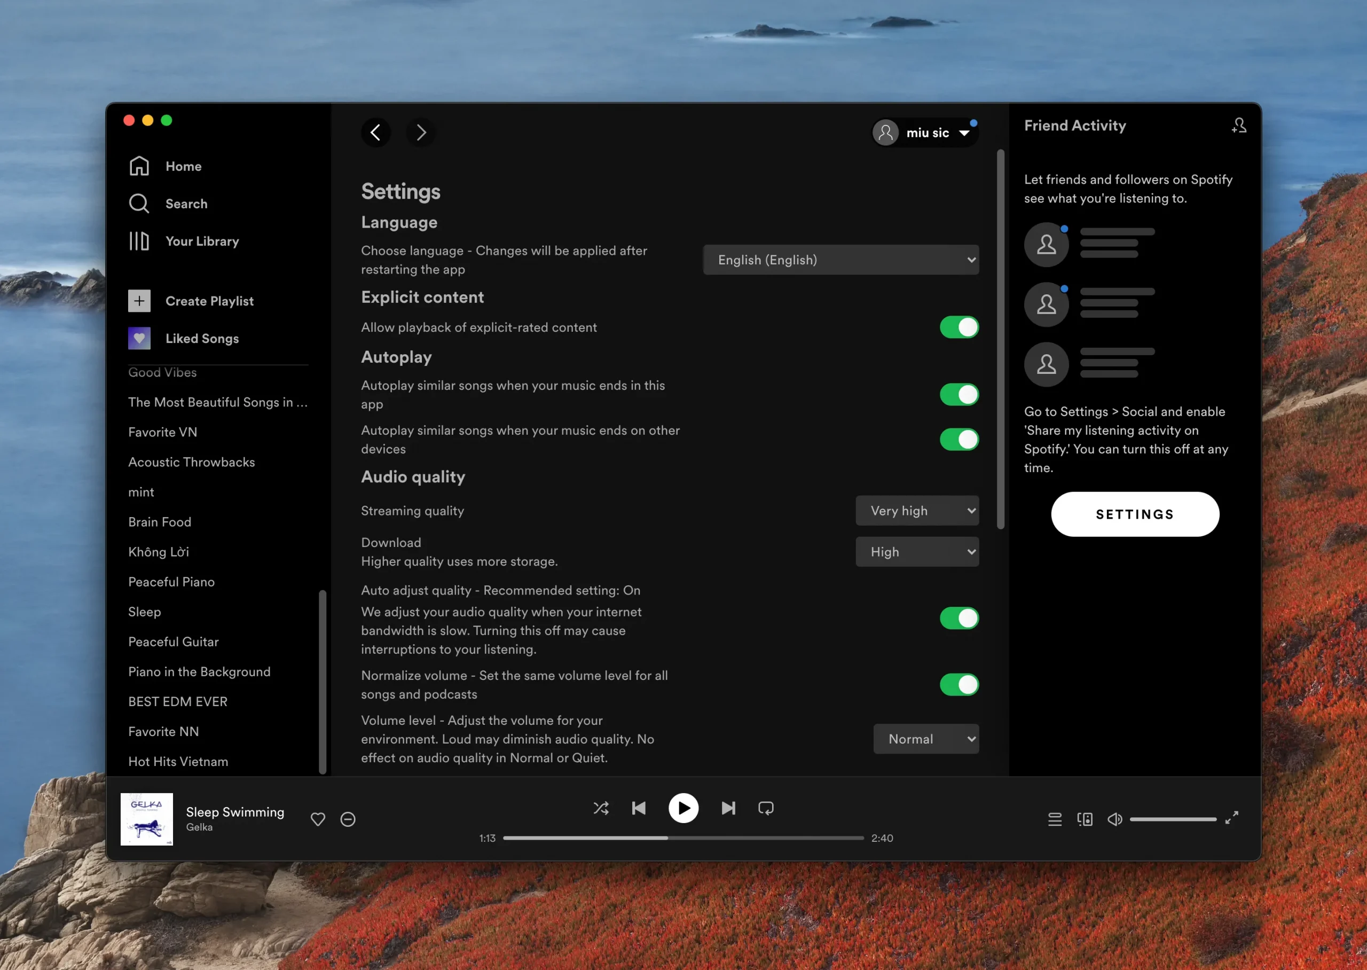This screenshot has width=1367, height=970.
Task: Open the Acoustic Throwbacks playlist
Action: click(192, 463)
